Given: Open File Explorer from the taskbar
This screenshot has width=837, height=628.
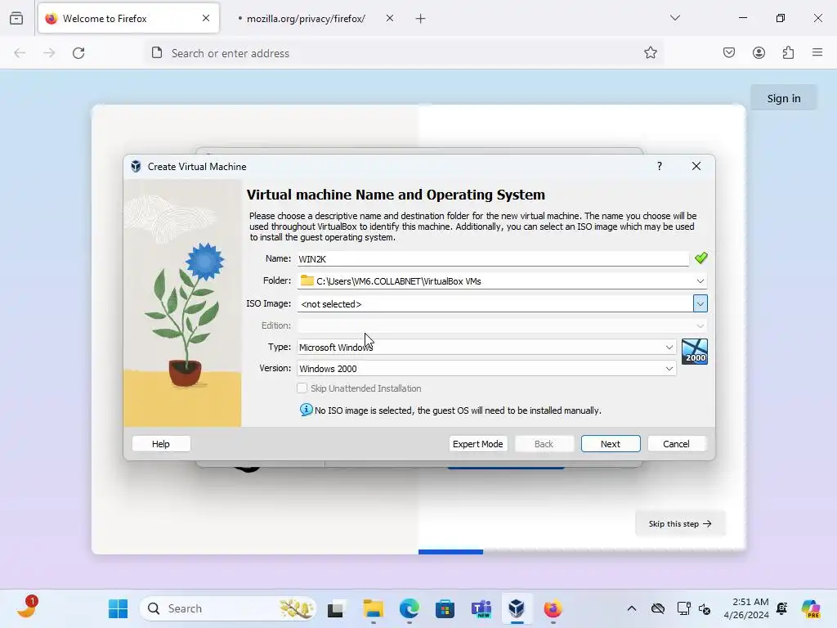Looking at the screenshot, I should [x=373, y=608].
